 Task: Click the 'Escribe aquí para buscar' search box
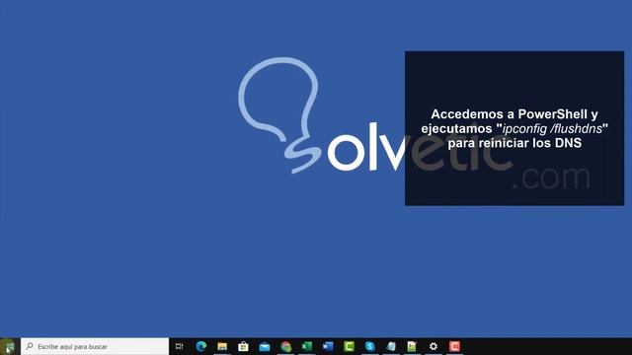point(95,346)
